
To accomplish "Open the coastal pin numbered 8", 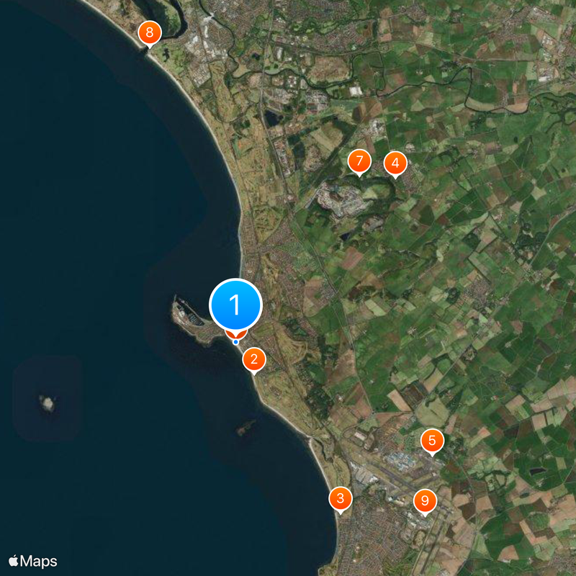I will (150, 33).
